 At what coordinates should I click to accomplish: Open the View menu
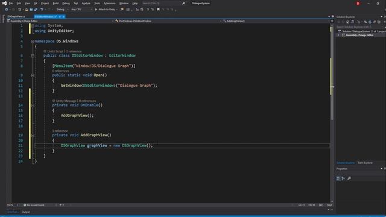tap(27, 4)
